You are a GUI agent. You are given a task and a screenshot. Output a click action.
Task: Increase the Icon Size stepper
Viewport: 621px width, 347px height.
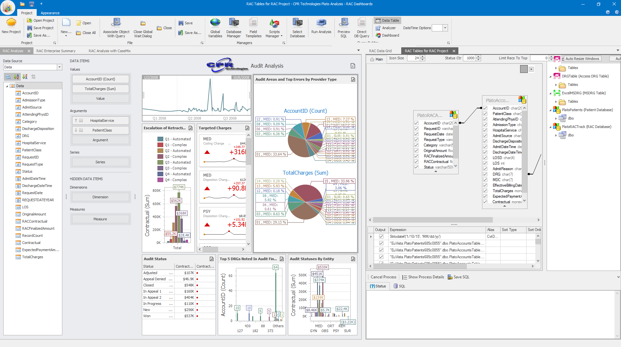coord(422,57)
